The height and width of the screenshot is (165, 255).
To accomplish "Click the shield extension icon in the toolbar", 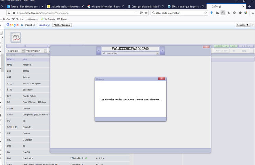I will click(234, 13).
